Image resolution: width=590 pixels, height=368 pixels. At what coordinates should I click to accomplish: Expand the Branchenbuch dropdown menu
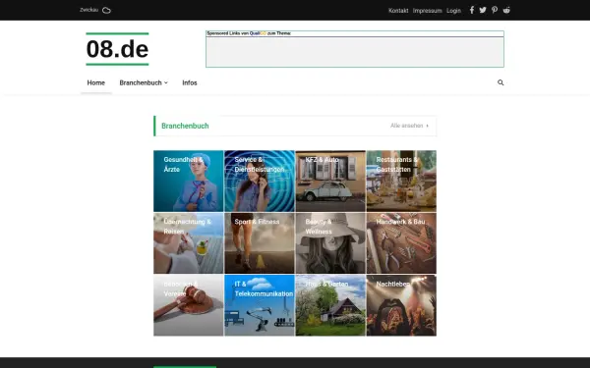pyautogui.click(x=144, y=82)
